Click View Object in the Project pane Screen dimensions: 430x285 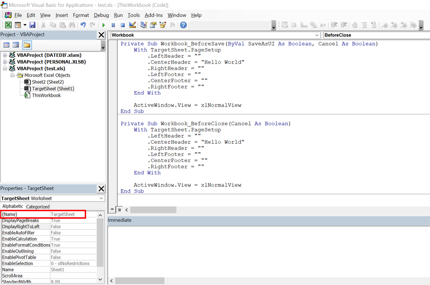[x=16, y=45]
